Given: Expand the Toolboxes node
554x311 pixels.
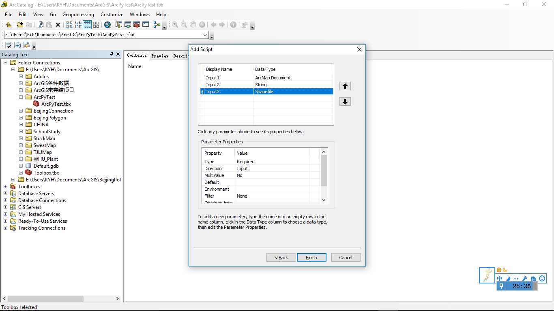Looking at the screenshot, I should 6,187.
